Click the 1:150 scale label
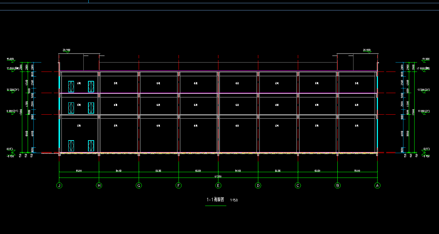 [234, 200]
